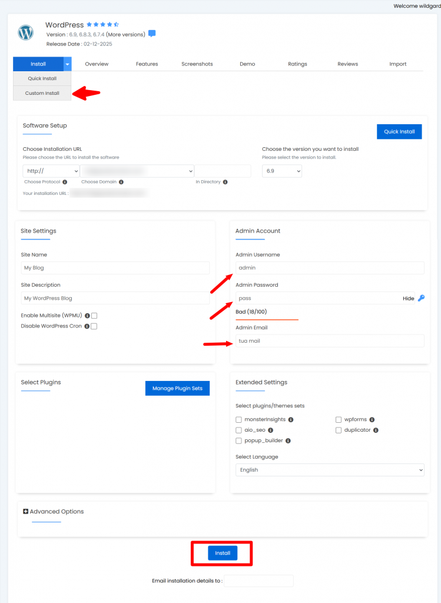
Task: Click info icon next to wpforms
Action: click(372, 420)
